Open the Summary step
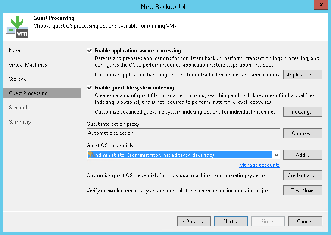This screenshot has height=235, width=331. click(20, 122)
